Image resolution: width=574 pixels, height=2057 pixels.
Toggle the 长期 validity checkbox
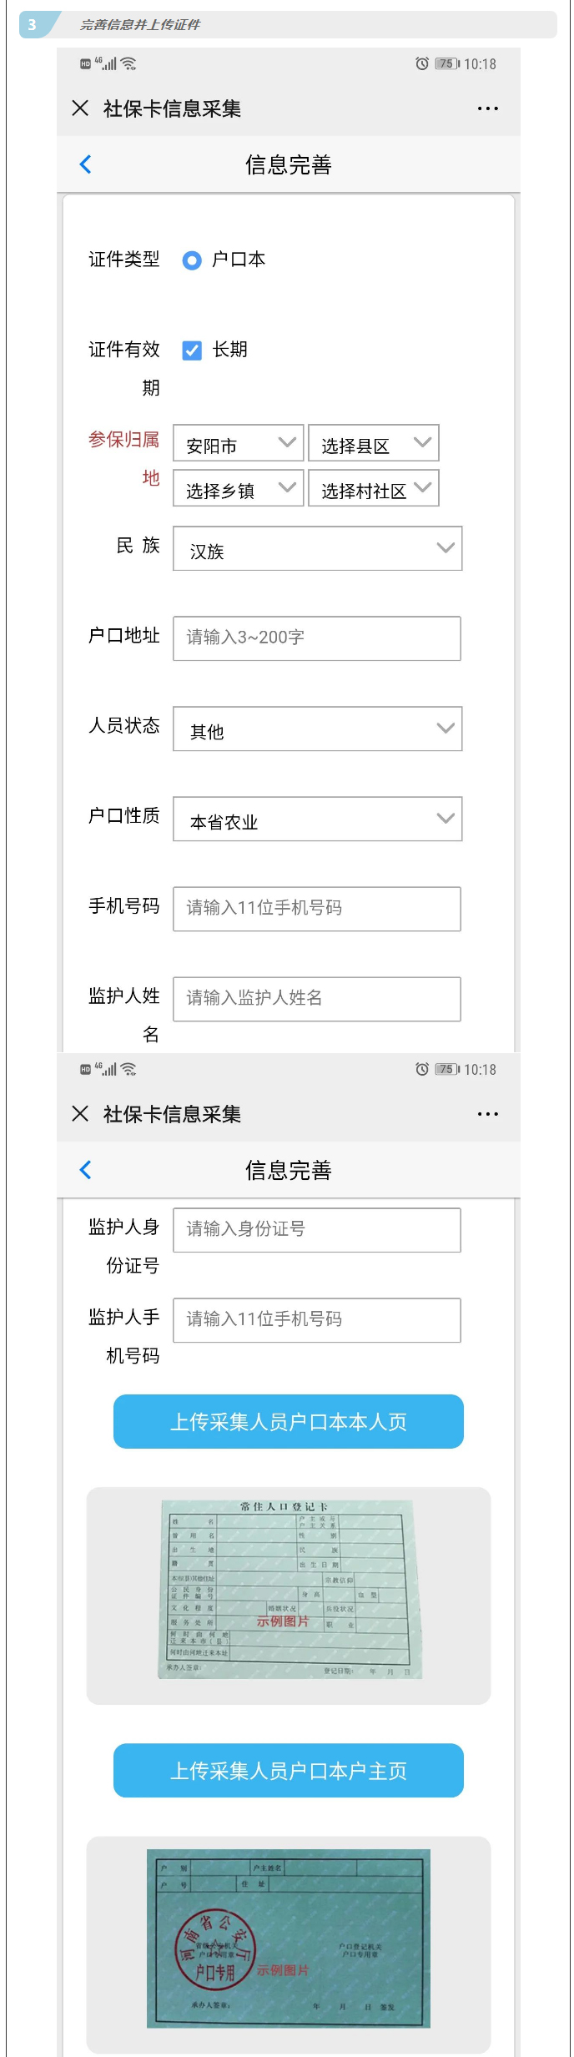click(192, 350)
